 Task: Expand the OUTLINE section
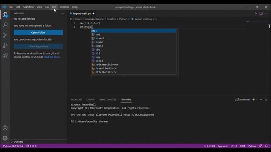[38, 142]
